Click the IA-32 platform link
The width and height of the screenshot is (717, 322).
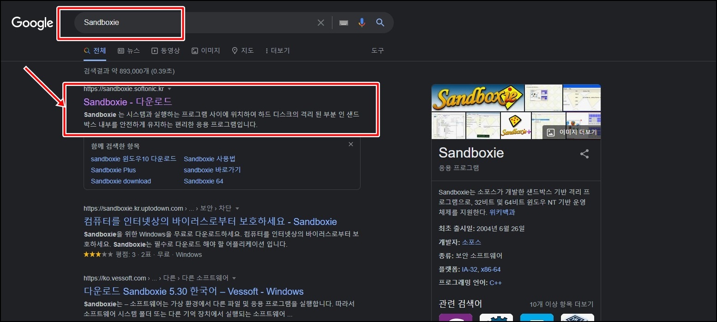point(470,269)
